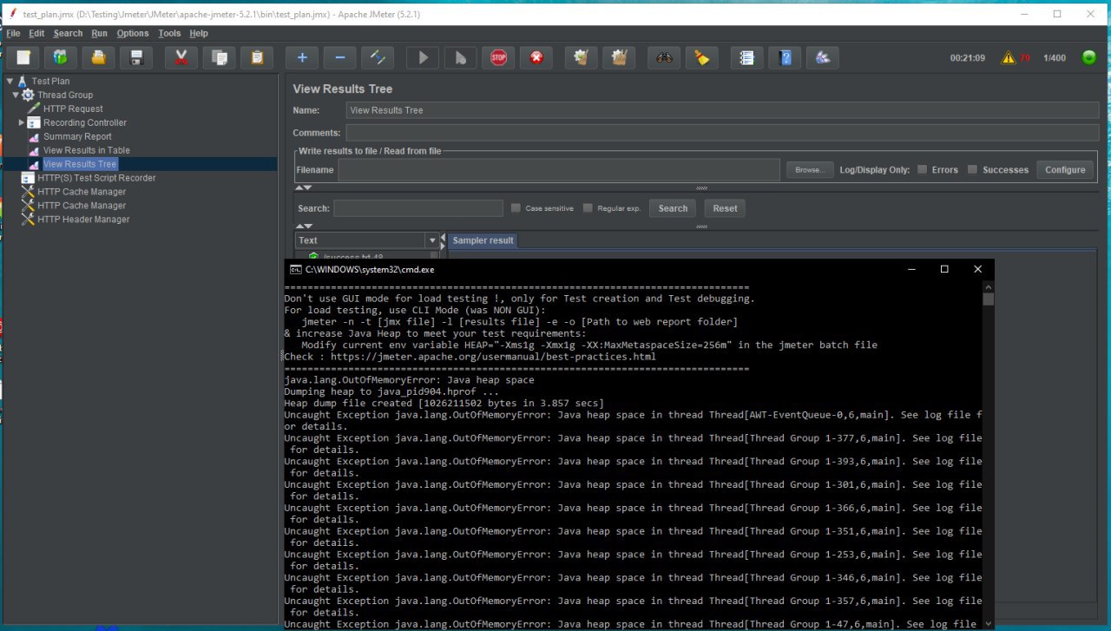
Task: Click the feather icon at the toolbar's end
Action: [x=822, y=58]
